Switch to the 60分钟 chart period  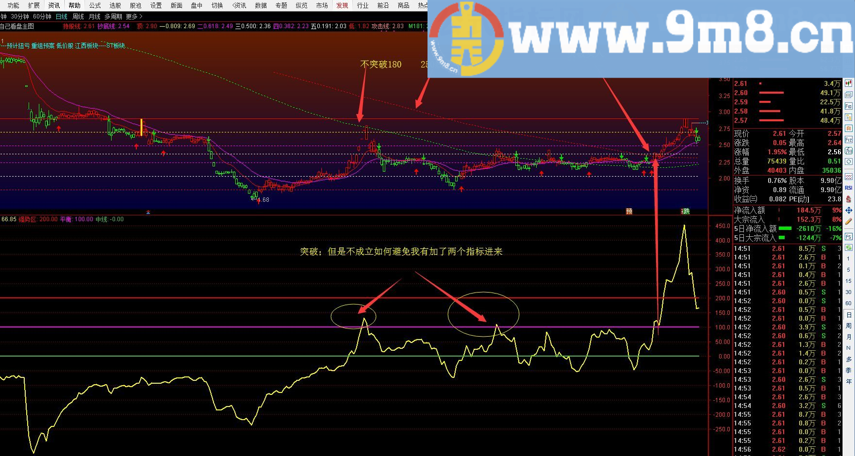pyautogui.click(x=42, y=16)
